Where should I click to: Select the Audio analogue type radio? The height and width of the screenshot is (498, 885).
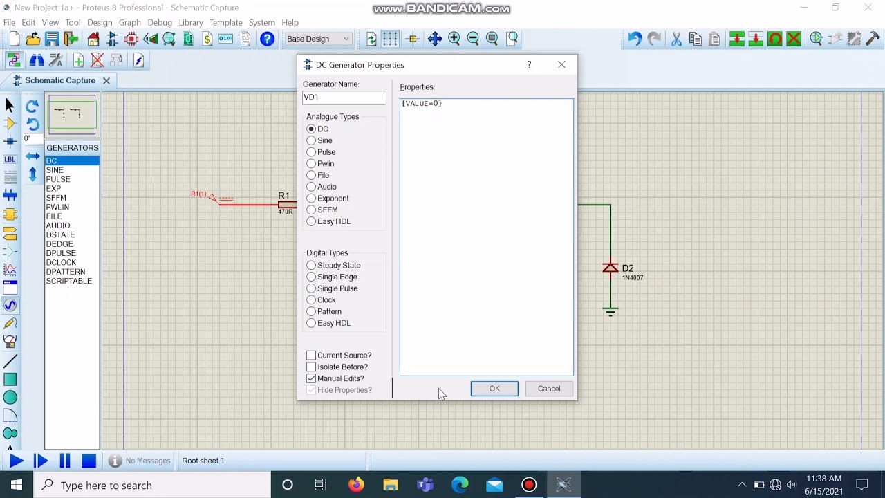(311, 187)
